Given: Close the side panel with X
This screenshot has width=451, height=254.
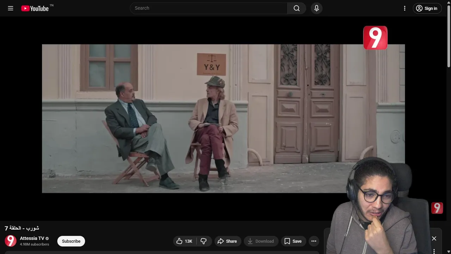Looking at the screenshot, I should click(x=434, y=238).
